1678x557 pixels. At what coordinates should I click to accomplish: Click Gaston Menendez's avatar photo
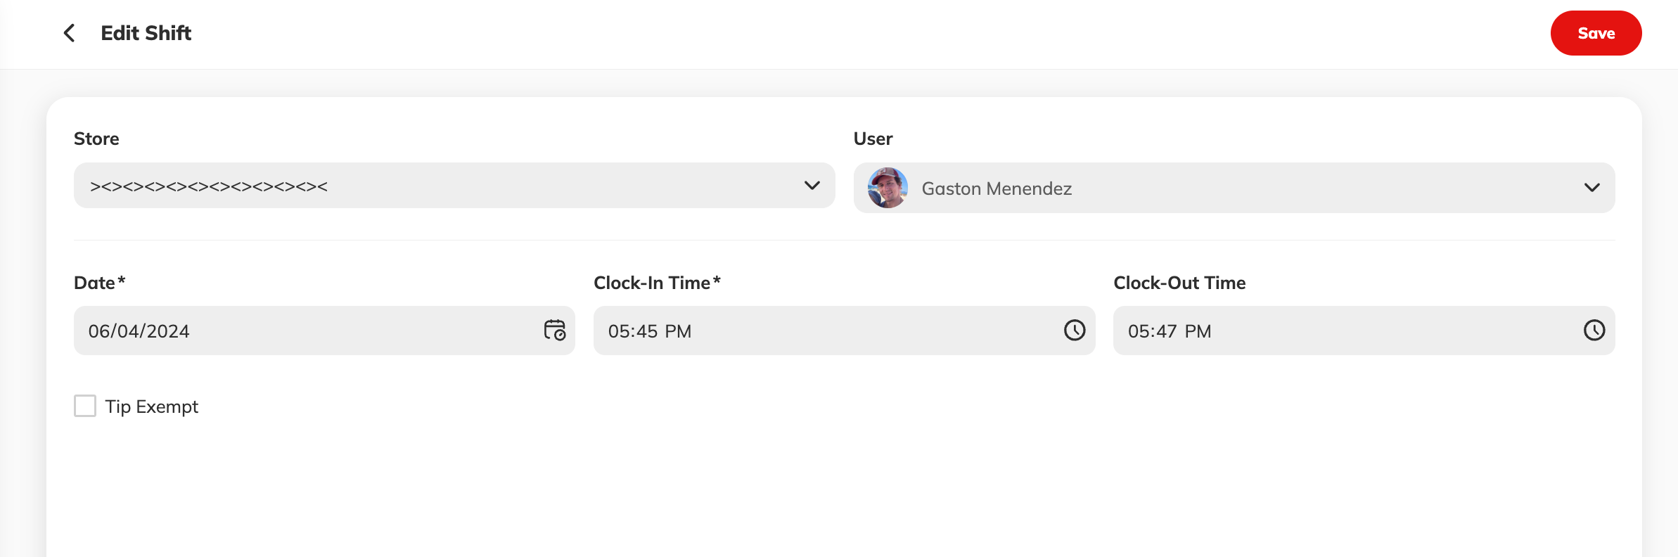click(888, 188)
